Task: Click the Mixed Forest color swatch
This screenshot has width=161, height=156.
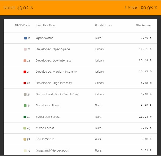Action: coord(25,128)
